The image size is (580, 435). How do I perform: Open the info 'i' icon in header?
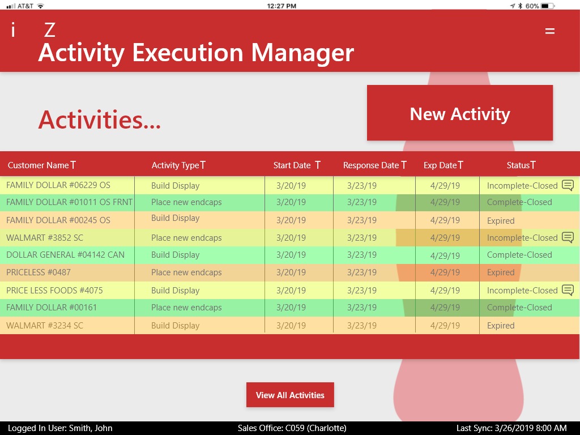point(14,30)
